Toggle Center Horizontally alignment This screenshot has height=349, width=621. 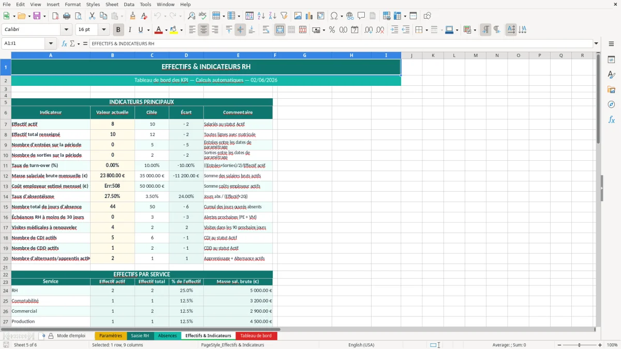tap(203, 30)
